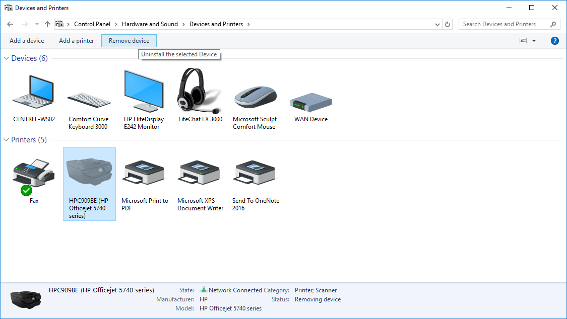Expand the chevron before Control Panel

68,24
